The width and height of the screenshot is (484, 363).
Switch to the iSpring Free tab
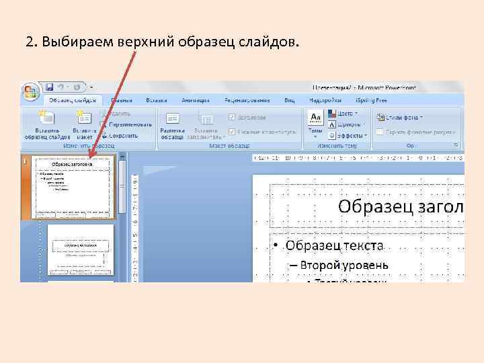[x=371, y=101]
